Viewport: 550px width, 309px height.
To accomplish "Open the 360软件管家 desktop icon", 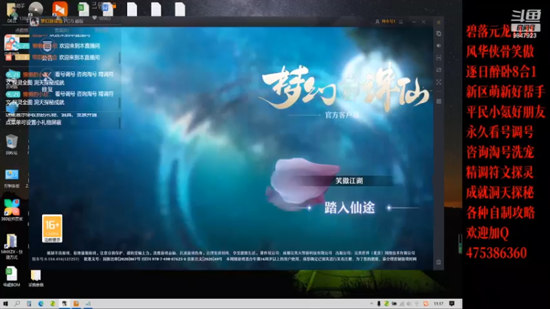I will click(x=12, y=209).
